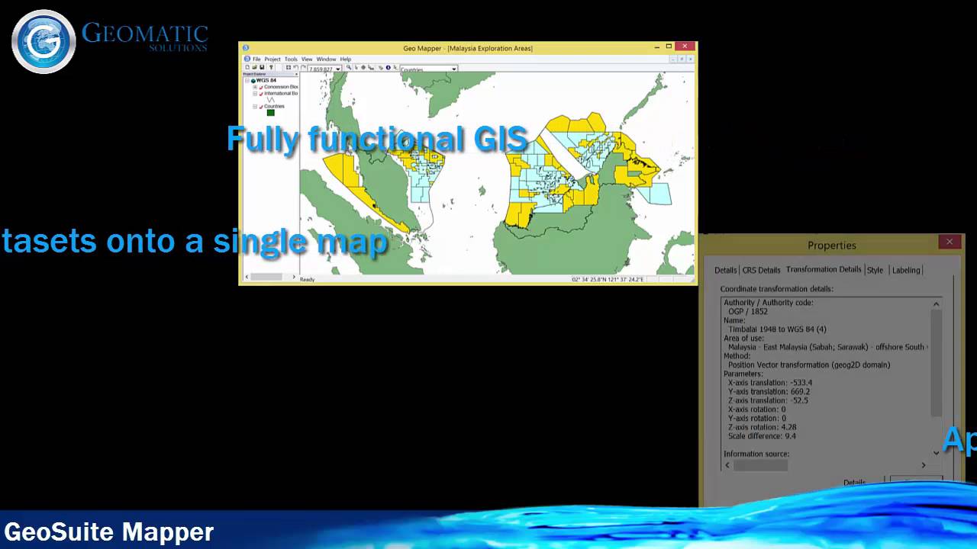Click the 'Scale difference: 9.4' line

762,436
